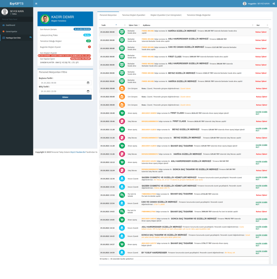Open the top-right user avatar next to Hoşgeldin
The height and width of the screenshot is (279, 277).
(244, 4)
